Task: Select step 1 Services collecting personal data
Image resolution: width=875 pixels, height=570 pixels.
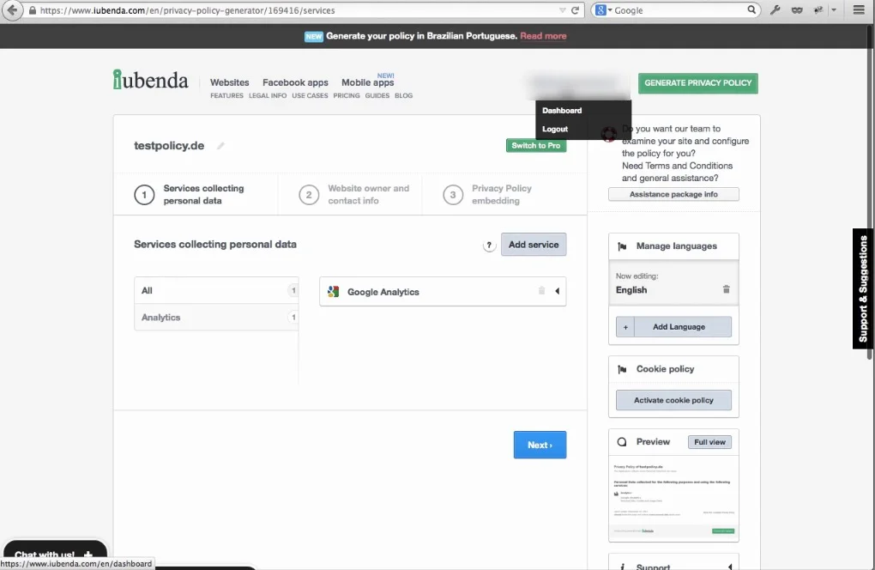Action: pos(196,194)
